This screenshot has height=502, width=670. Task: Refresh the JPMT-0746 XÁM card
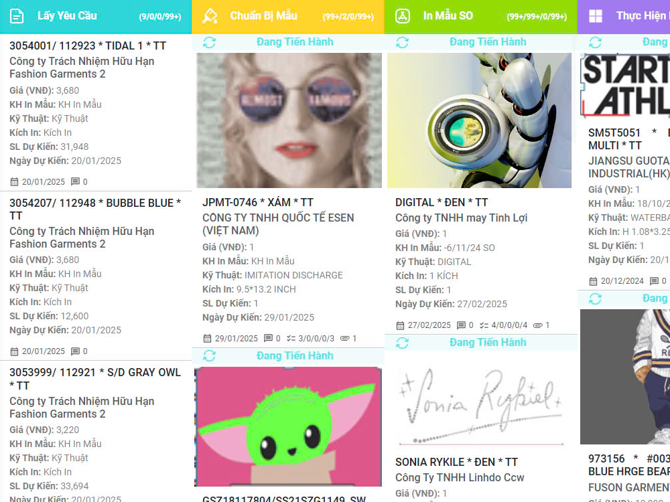[209, 42]
